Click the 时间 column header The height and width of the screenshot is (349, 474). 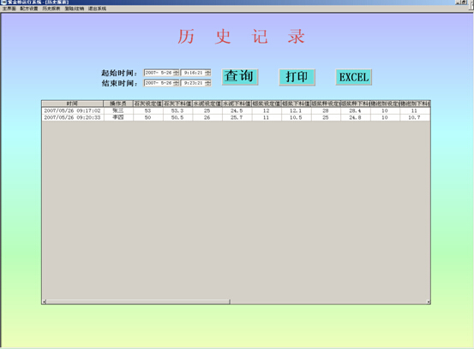(x=72, y=104)
